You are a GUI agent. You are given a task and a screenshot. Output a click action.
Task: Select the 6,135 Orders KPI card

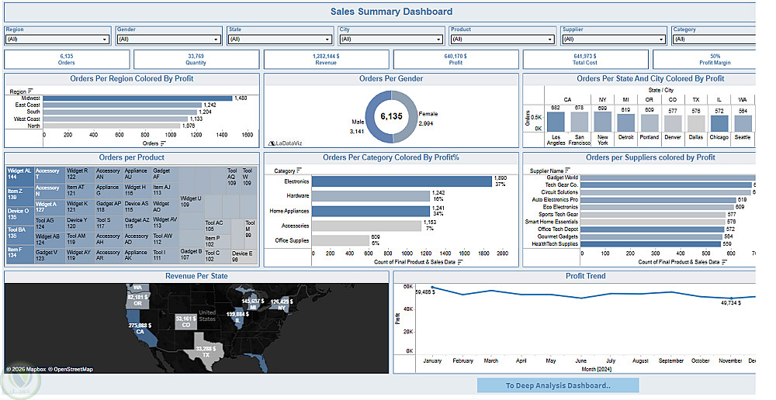click(x=67, y=60)
